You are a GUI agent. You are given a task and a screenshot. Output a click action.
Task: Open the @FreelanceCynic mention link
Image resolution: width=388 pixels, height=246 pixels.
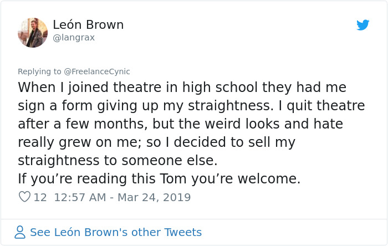point(97,71)
